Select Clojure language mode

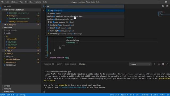click(85, 10)
